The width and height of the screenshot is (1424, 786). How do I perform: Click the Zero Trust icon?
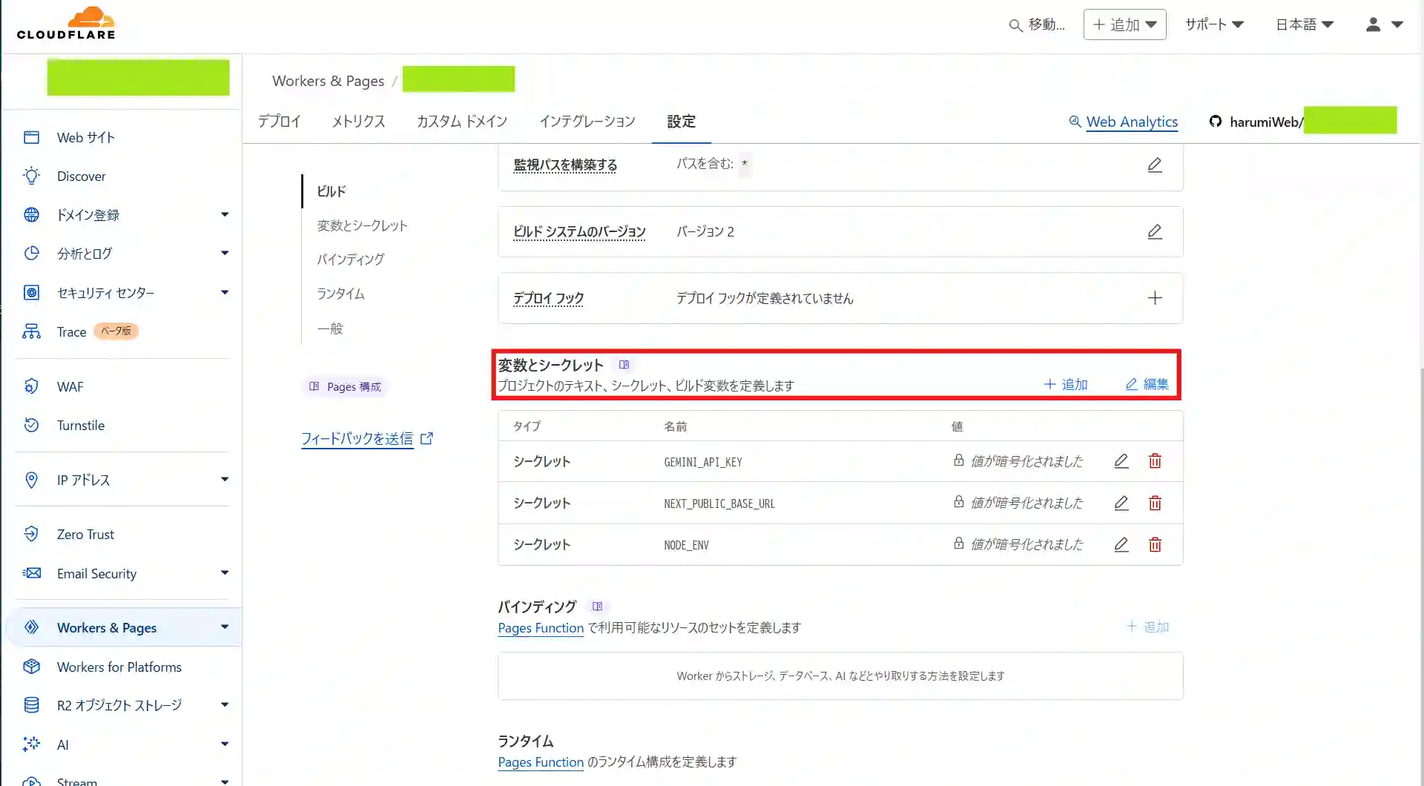(31, 534)
